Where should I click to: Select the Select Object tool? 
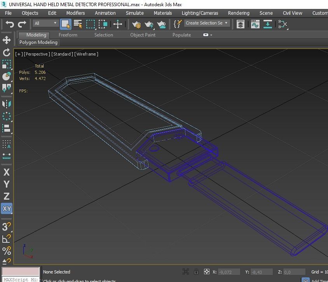click(x=65, y=24)
